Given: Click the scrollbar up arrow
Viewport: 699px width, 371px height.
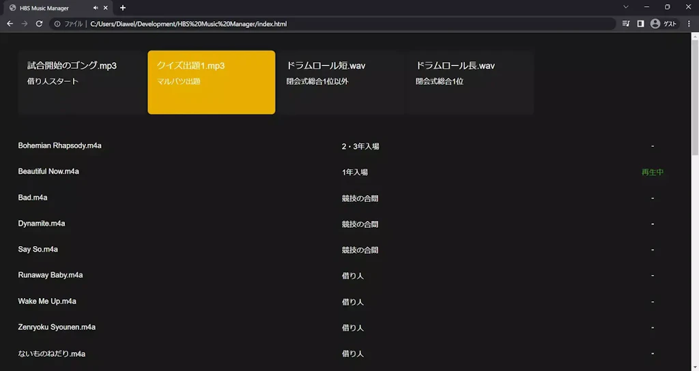Looking at the screenshot, I should coord(695,36).
